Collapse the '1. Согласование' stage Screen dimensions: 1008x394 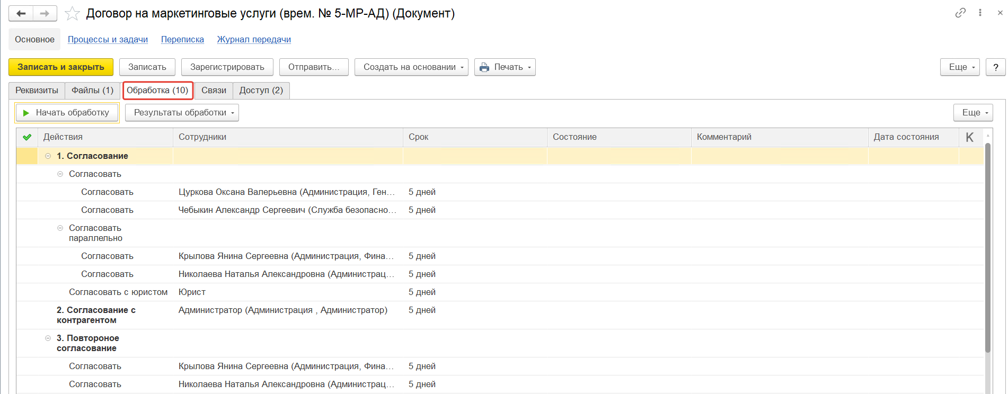coord(48,156)
